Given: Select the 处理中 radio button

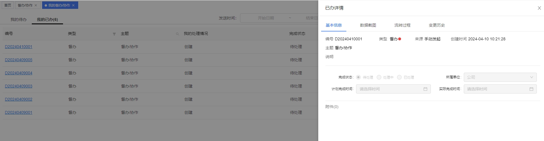Looking at the screenshot, I should (379, 77).
